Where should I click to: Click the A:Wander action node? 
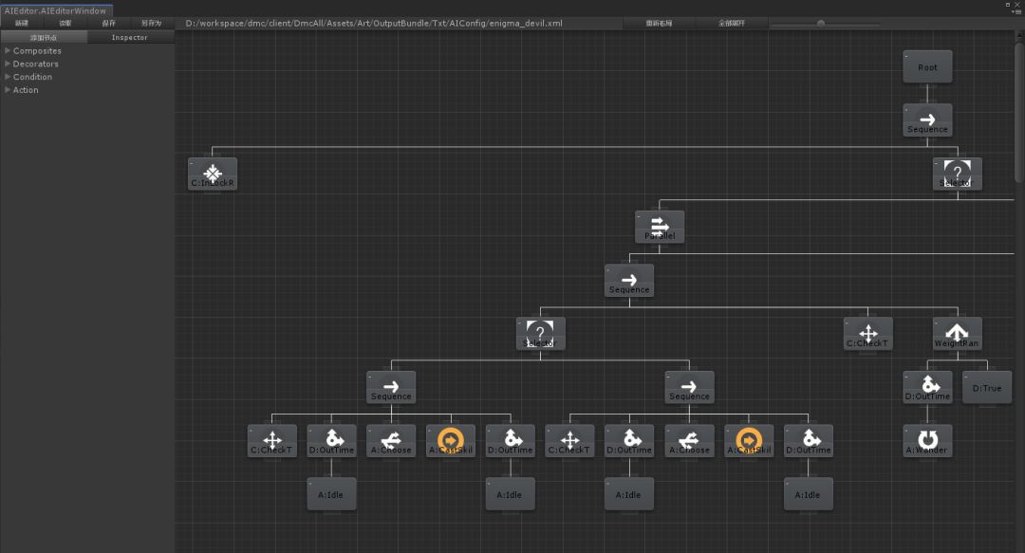[x=927, y=440]
